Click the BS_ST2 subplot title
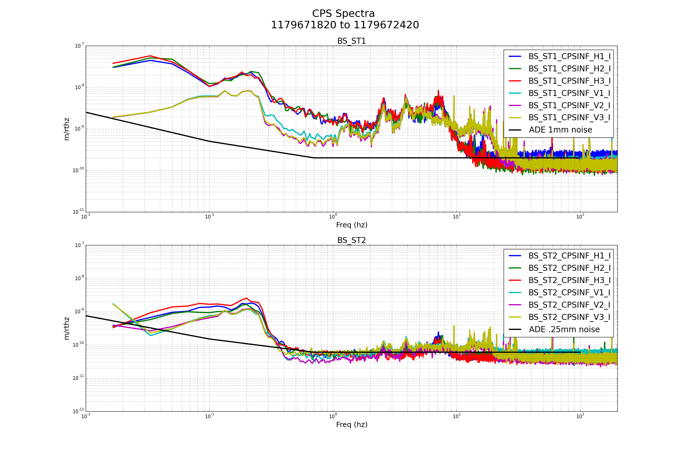Viewport: 686px width, 457px height. tap(352, 240)
